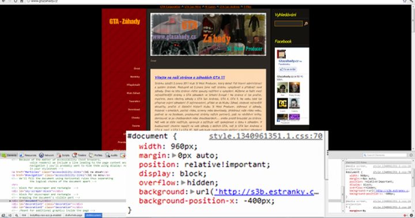This screenshot has height=218, width=415.
Task: Expand the margin property triangle
Action: pos(174,155)
